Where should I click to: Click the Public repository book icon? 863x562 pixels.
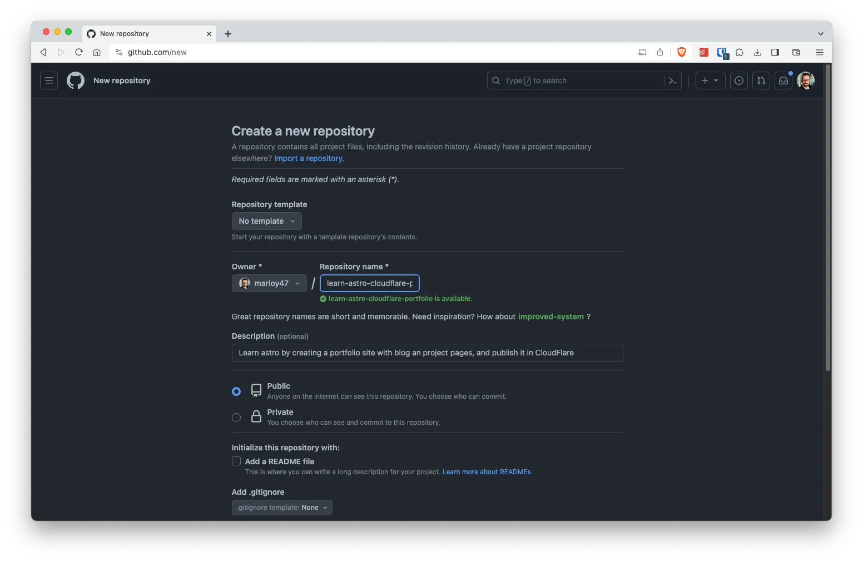tap(256, 390)
